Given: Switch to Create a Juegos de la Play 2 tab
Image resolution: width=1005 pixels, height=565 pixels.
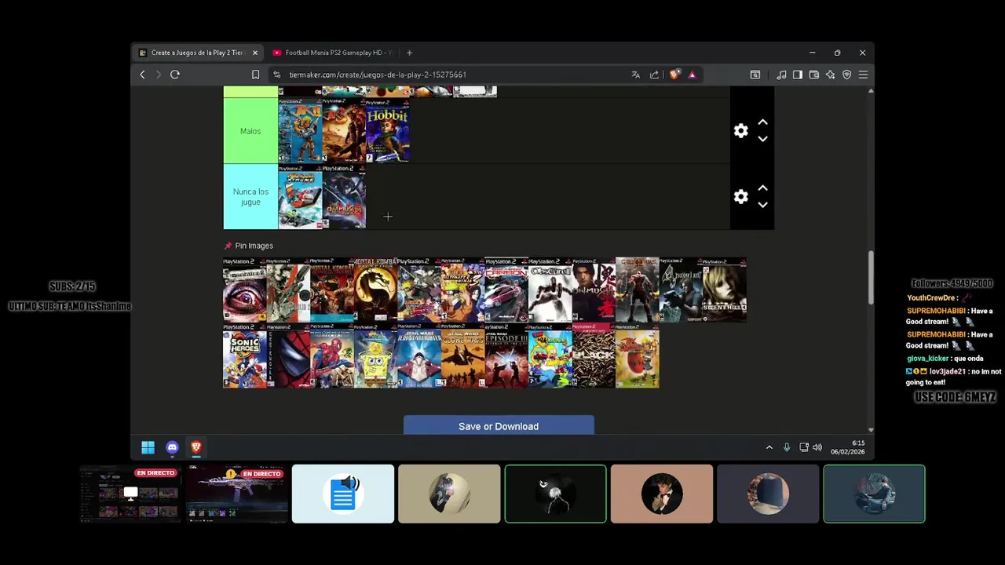Looking at the screenshot, I should pos(199,53).
